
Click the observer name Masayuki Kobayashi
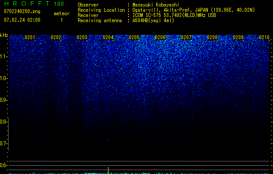[x=156, y=5]
